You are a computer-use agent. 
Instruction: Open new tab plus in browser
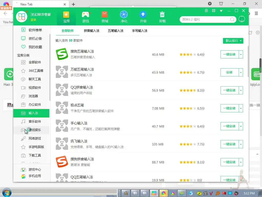[x=73, y=4]
